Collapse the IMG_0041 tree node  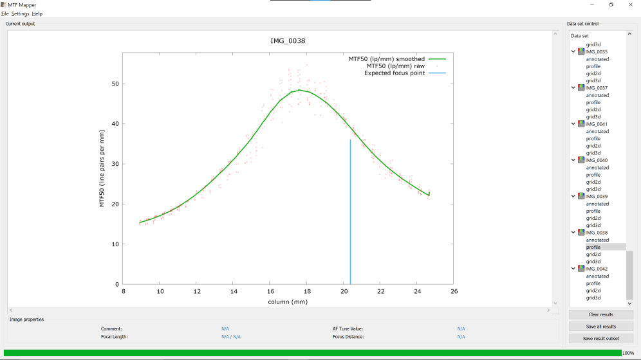coord(573,124)
